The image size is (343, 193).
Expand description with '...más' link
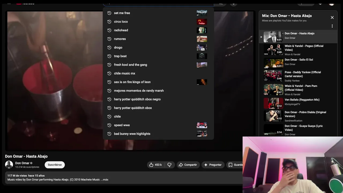[105, 180]
